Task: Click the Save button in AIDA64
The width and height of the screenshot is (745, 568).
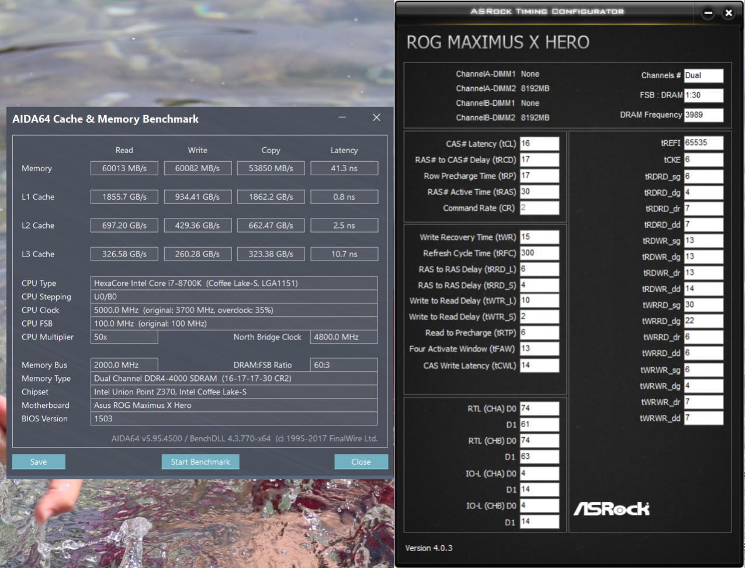Action: pos(39,462)
